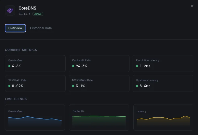Open the Queries/sec metric card showing 4.6K
198x135 pixels.
pos(35,63)
